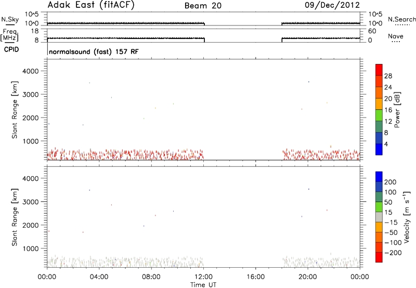
Task: Click '1000' tick on velocity panel axis
Action: [x=31, y=248]
